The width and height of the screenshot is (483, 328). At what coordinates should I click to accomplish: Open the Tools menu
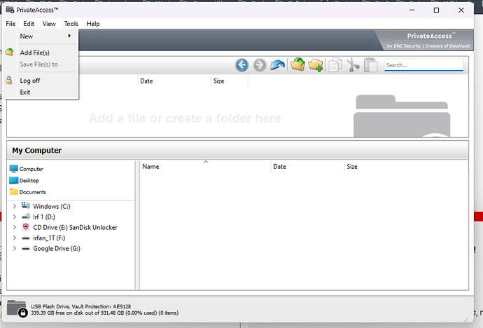pyautogui.click(x=71, y=24)
